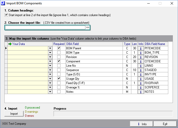This screenshot has width=178, height=128.
Task: Click the DBA Field column header
Action: [94, 44]
